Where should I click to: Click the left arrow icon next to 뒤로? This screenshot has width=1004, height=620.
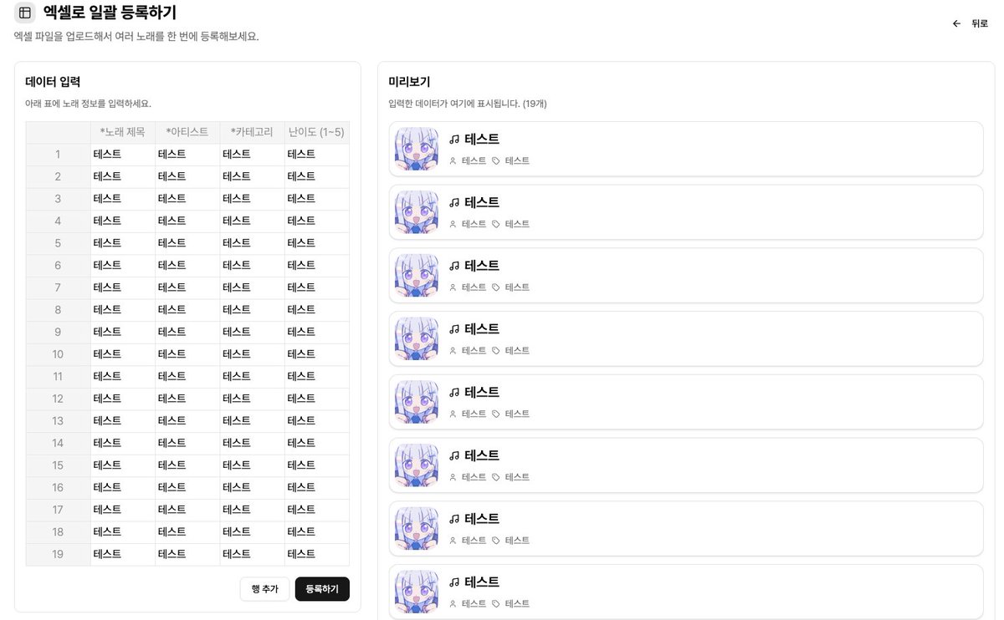[x=956, y=24]
